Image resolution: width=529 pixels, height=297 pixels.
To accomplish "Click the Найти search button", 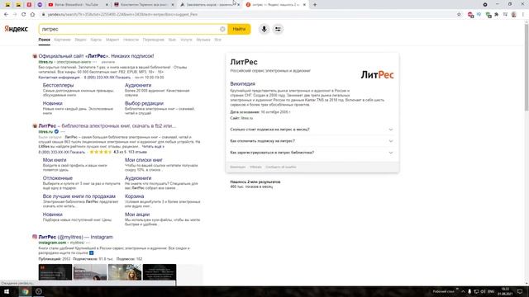I will click(x=239, y=30).
